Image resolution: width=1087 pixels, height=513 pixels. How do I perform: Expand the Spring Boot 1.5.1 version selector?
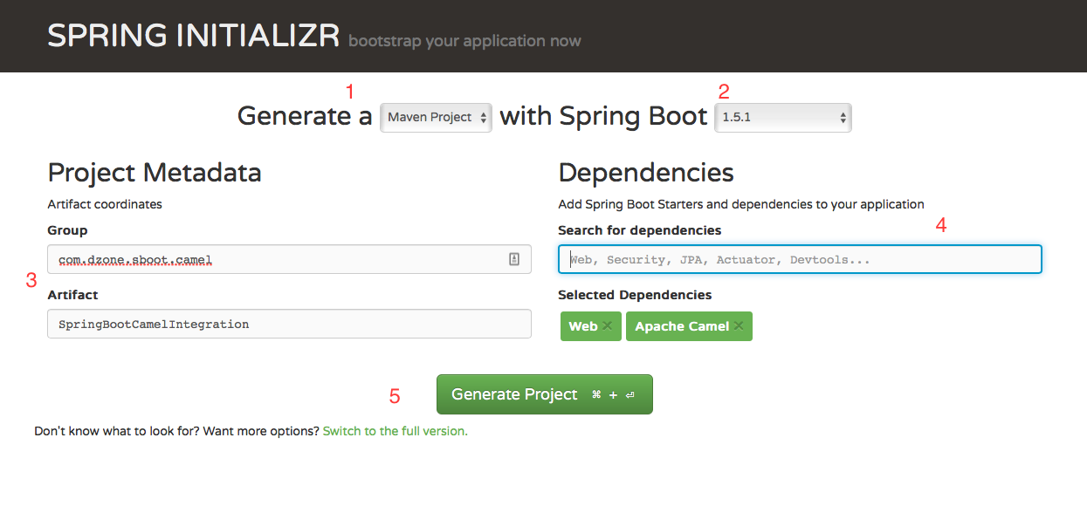click(x=782, y=118)
